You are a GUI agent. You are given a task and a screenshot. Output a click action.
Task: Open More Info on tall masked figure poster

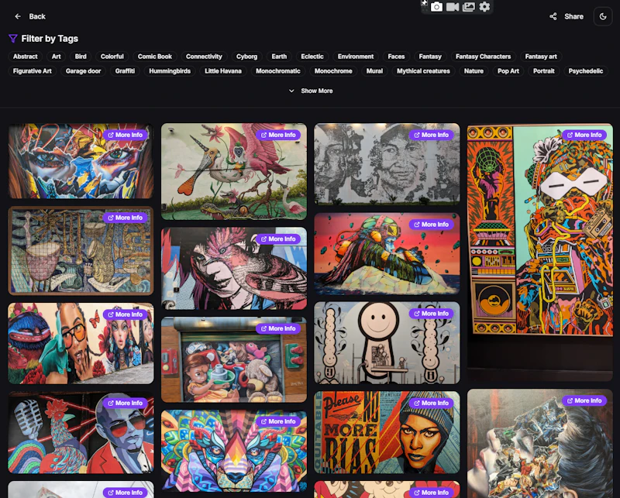pyautogui.click(x=584, y=135)
